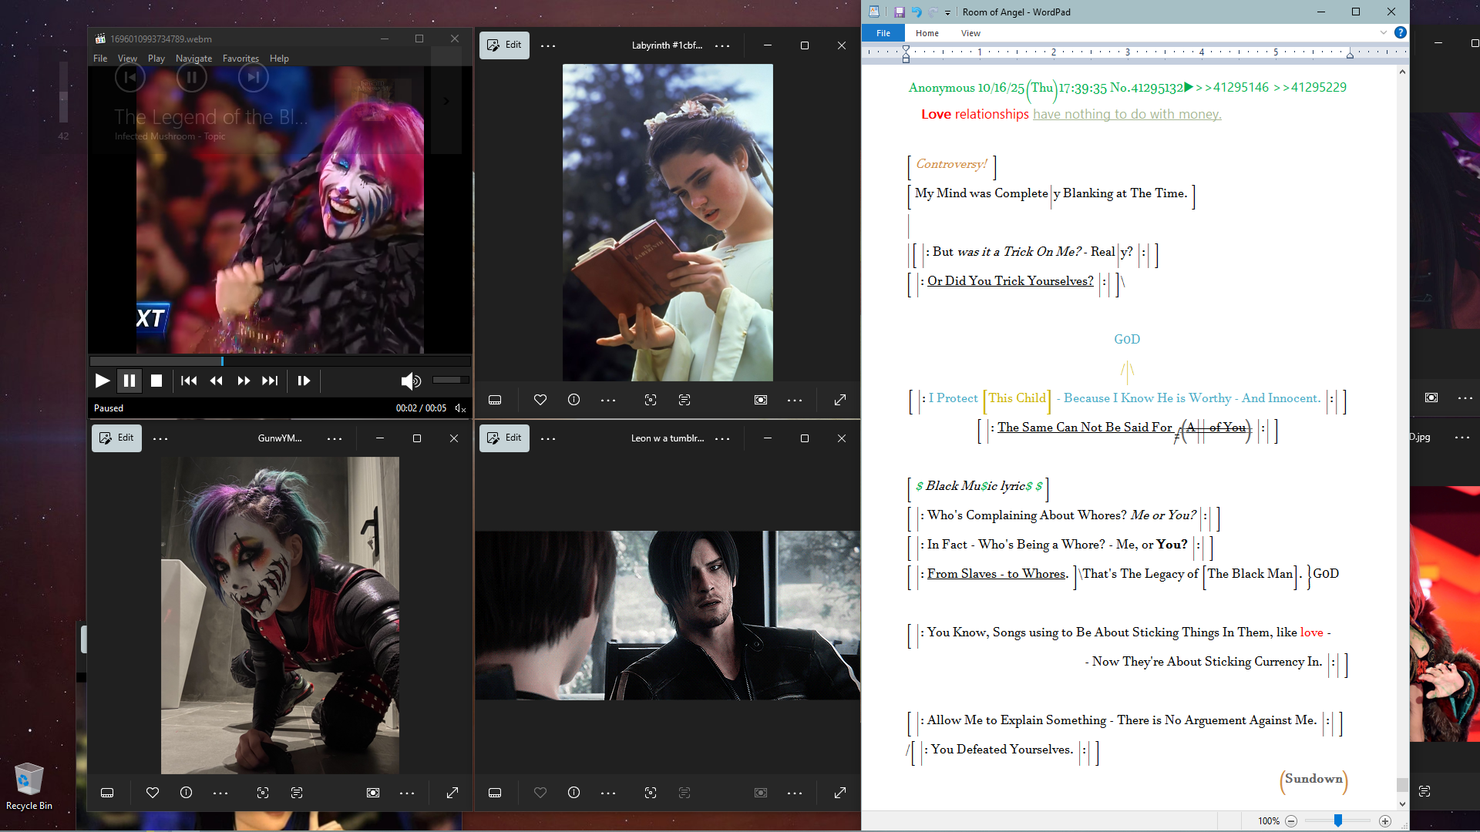The image size is (1480, 832).
Task: Adjust the media player volume slider
Action: (450, 380)
